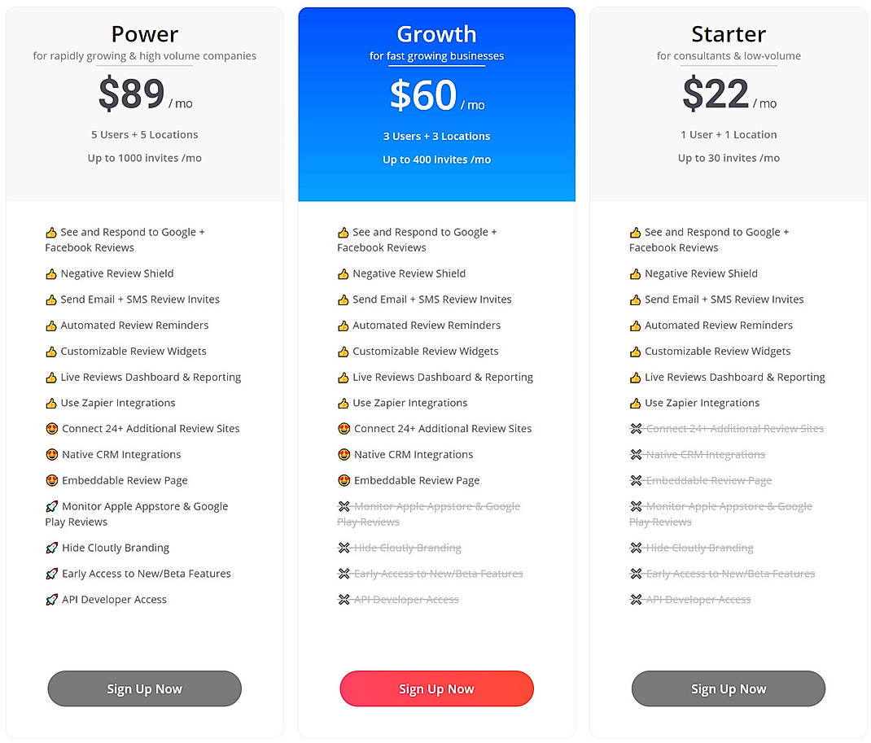
Task: Click X icon beside Growth's crossed-out API Developer Access
Action: (344, 600)
